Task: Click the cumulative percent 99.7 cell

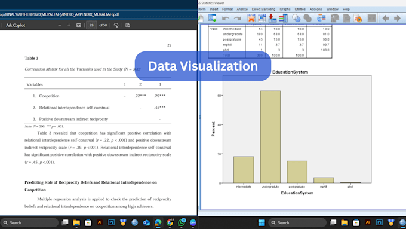Action: pos(326,45)
